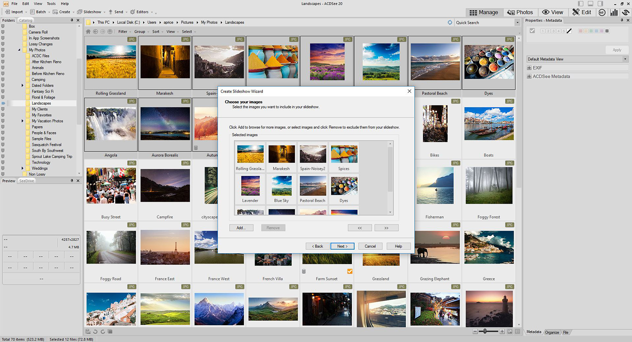
Task: Toggle the right panel layout icon in title bar
Action: (600, 3)
